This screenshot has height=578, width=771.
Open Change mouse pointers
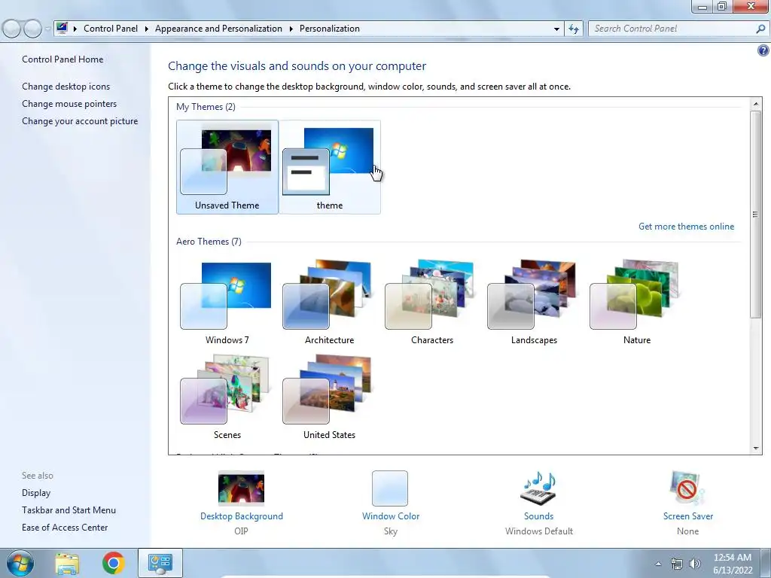tap(69, 104)
